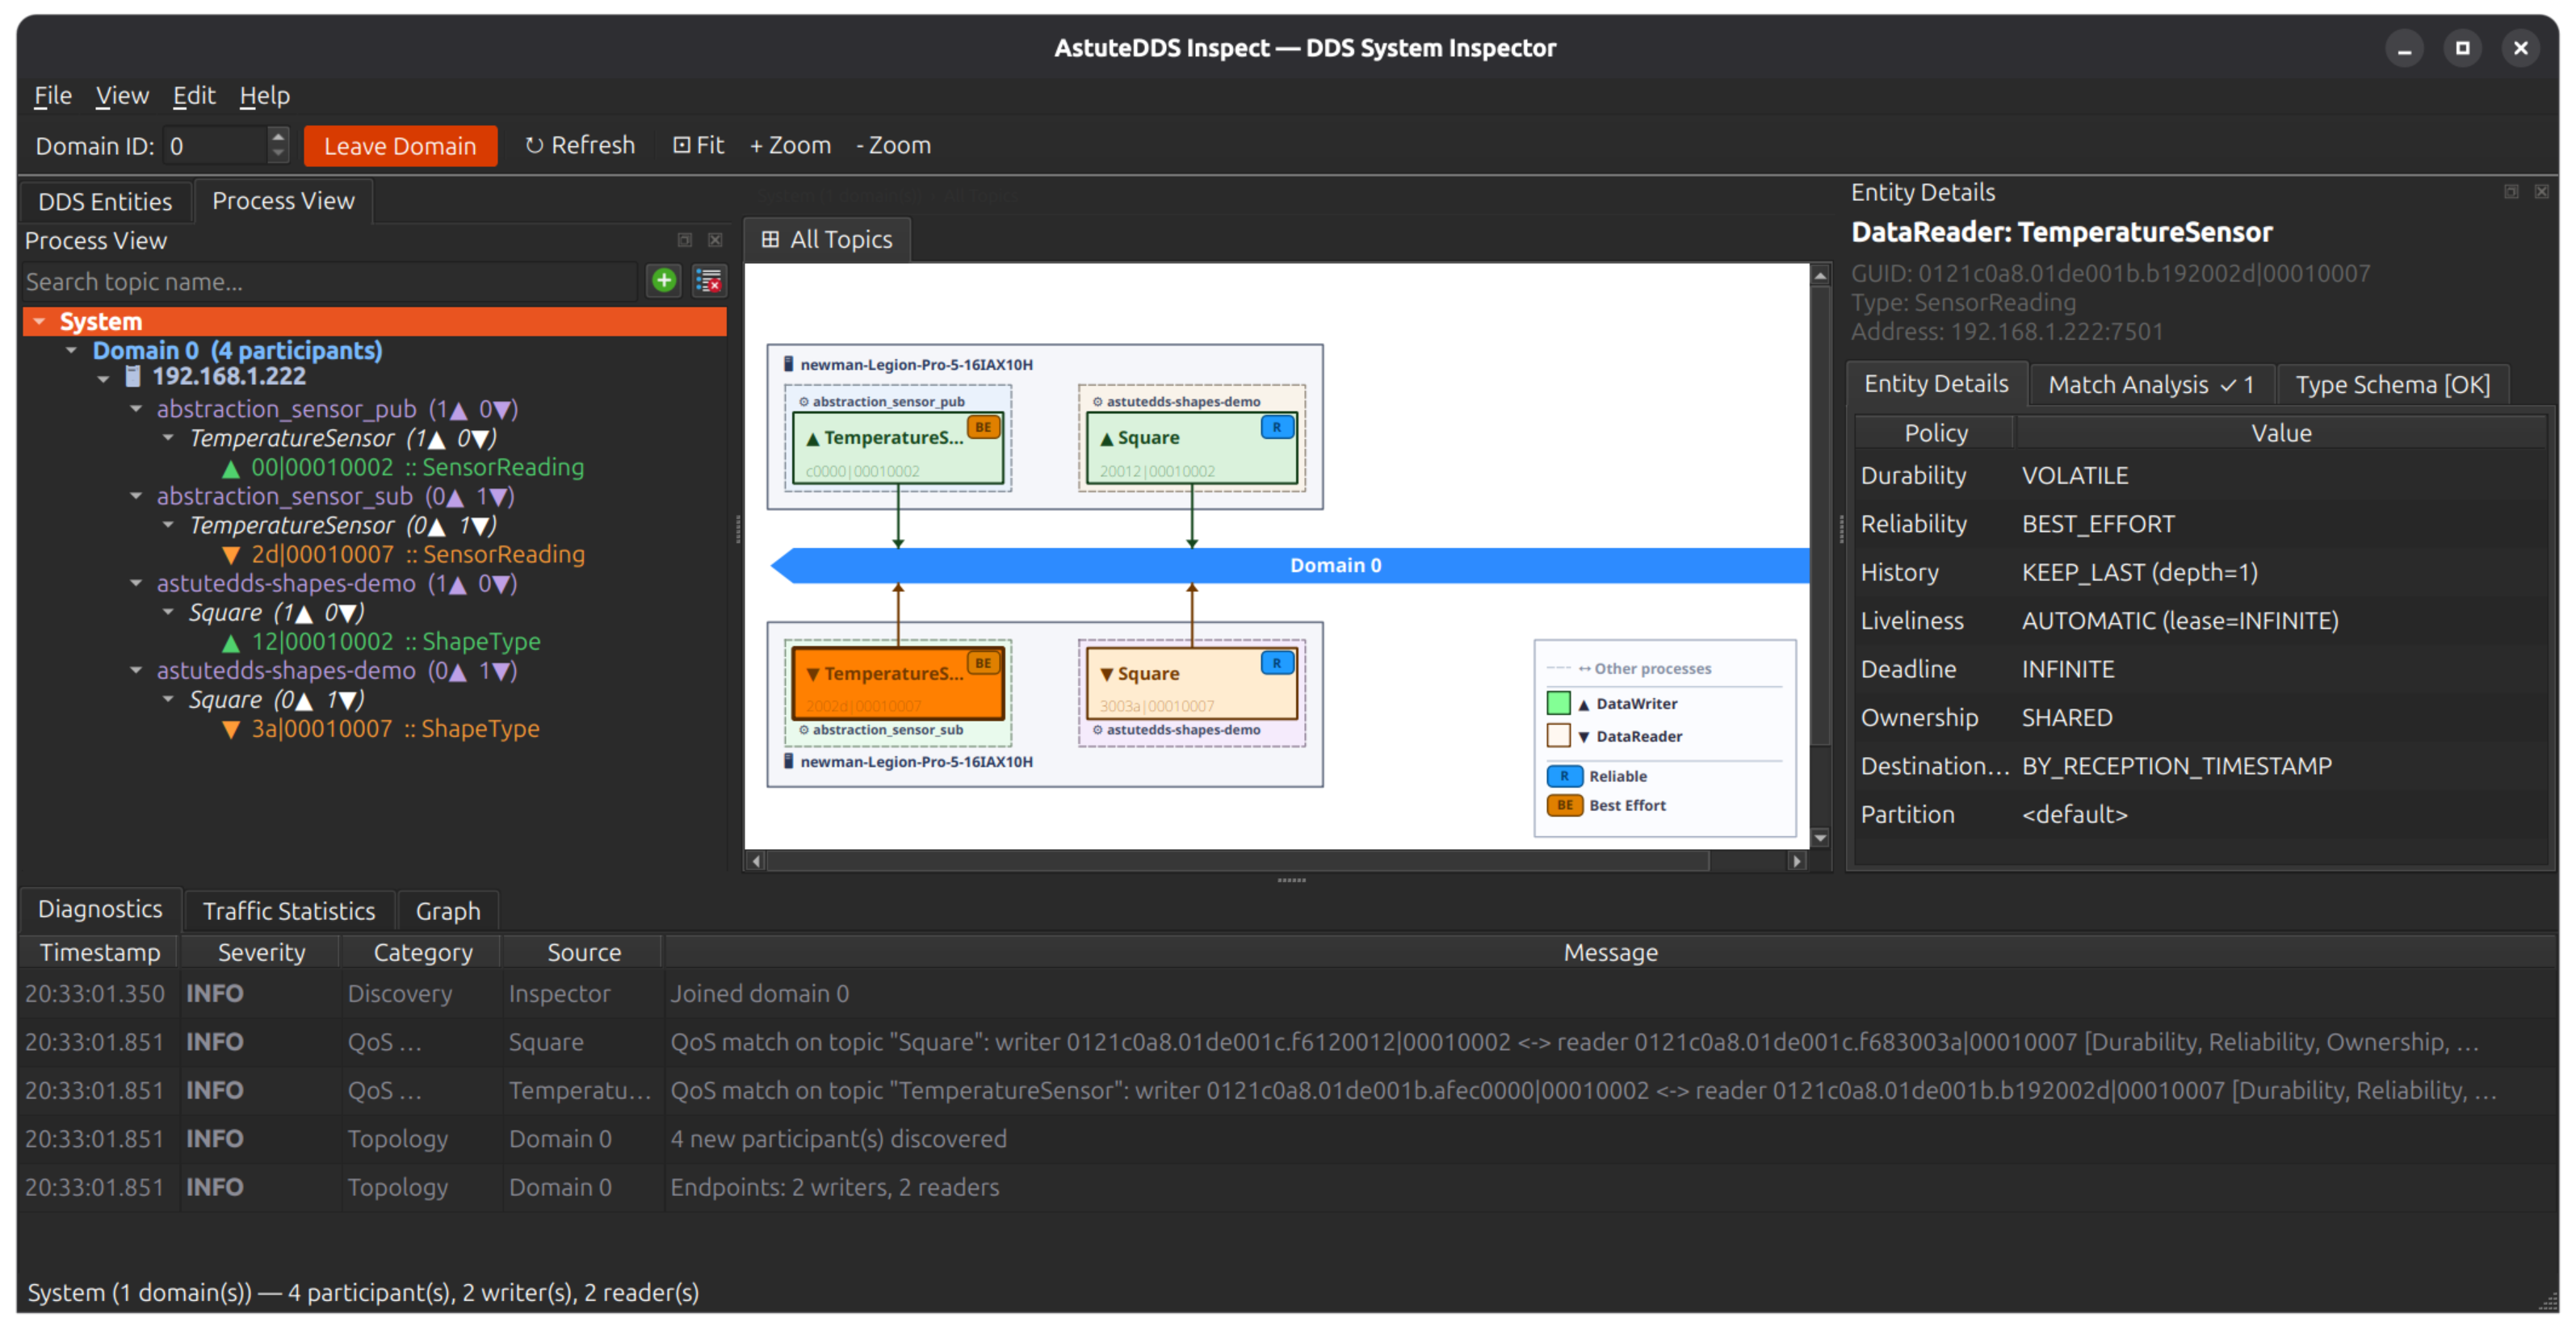The height and width of the screenshot is (1330, 2576).
Task: Sort diagnostics by Severity column
Action: [261, 952]
